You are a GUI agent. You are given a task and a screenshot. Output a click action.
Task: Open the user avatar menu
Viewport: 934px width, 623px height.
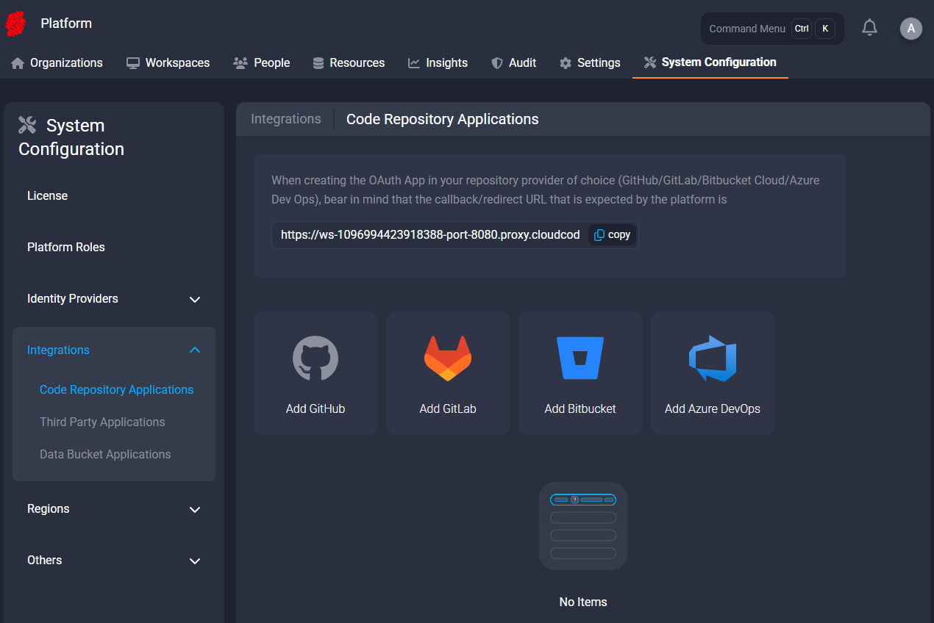(910, 29)
